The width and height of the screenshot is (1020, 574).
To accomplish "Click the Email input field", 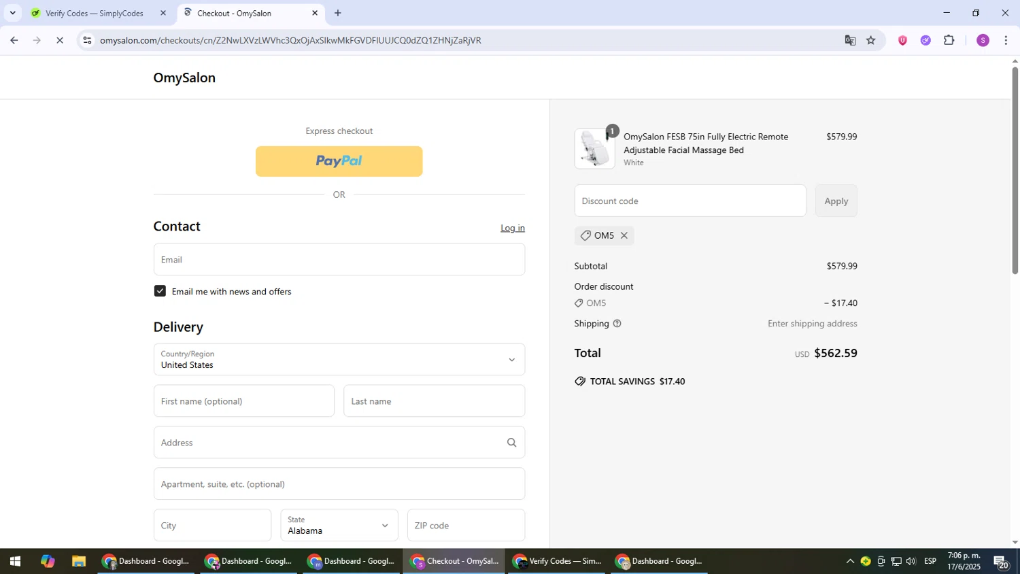I will coord(339,259).
